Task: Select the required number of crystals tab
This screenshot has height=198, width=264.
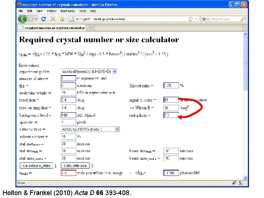Action: pyautogui.click(x=52, y=28)
